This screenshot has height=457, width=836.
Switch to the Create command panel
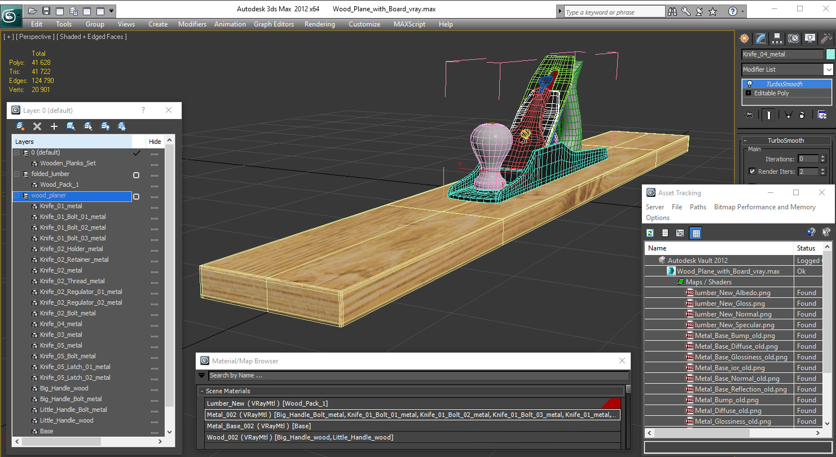[745, 38]
